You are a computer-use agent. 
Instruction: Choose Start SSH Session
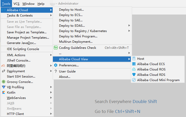pyautogui.click(x=21, y=77)
